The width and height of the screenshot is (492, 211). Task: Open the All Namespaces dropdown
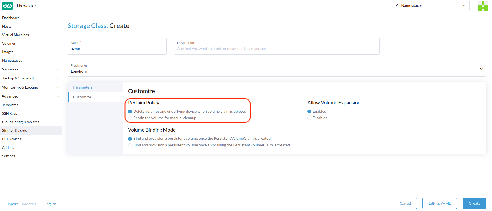pos(431,6)
